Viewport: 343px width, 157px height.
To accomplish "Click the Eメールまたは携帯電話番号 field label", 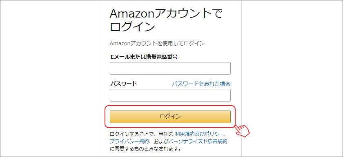I will tap(143, 57).
